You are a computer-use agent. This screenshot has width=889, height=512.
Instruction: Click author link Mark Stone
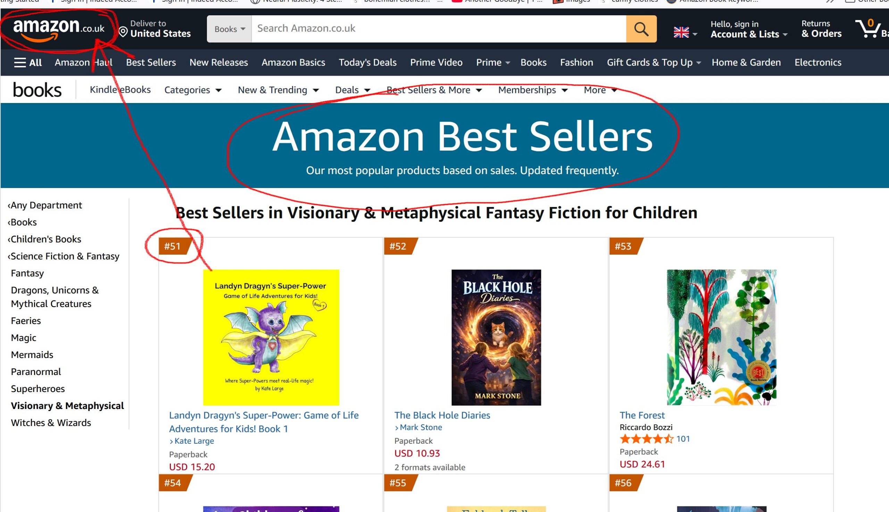tap(421, 427)
